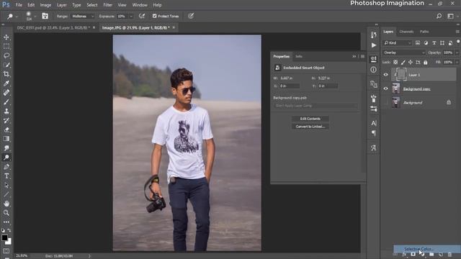The height and width of the screenshot is (259, 461).
Task: Select the Crop tool
Action: (6, 74)
